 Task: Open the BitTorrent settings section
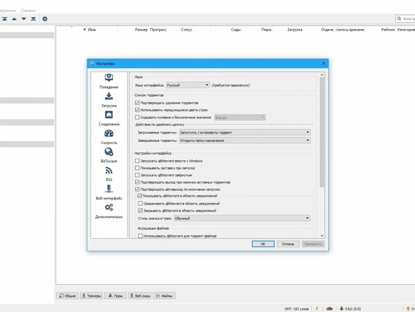tap(109, 155)
